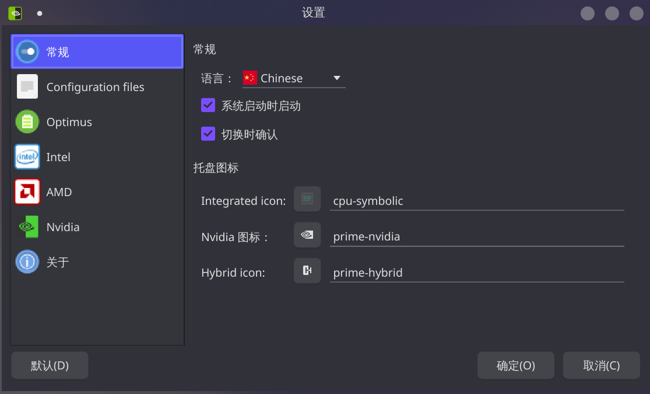Click the Hybrid icon picker button

307,270
